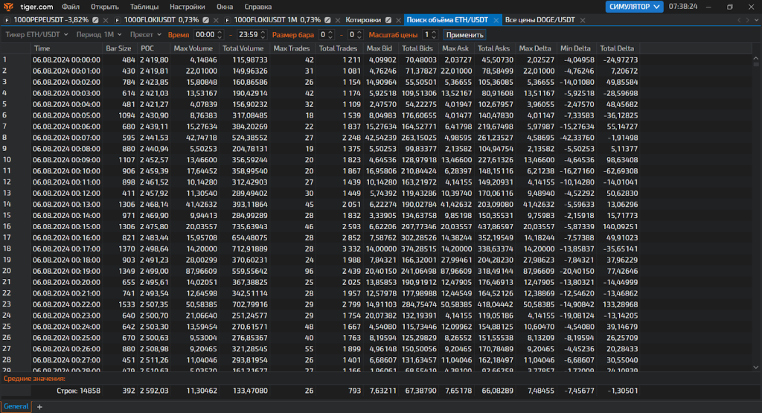Click the edit icon on 1000PEPEUSDT tab
The width and height of the screenshot is (762, 413).
point(95,20)
